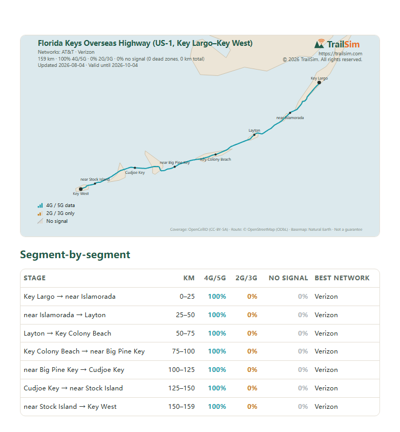Click the near Islamorada waypoint dot
The image size is (400, 432).
point(290,113)
